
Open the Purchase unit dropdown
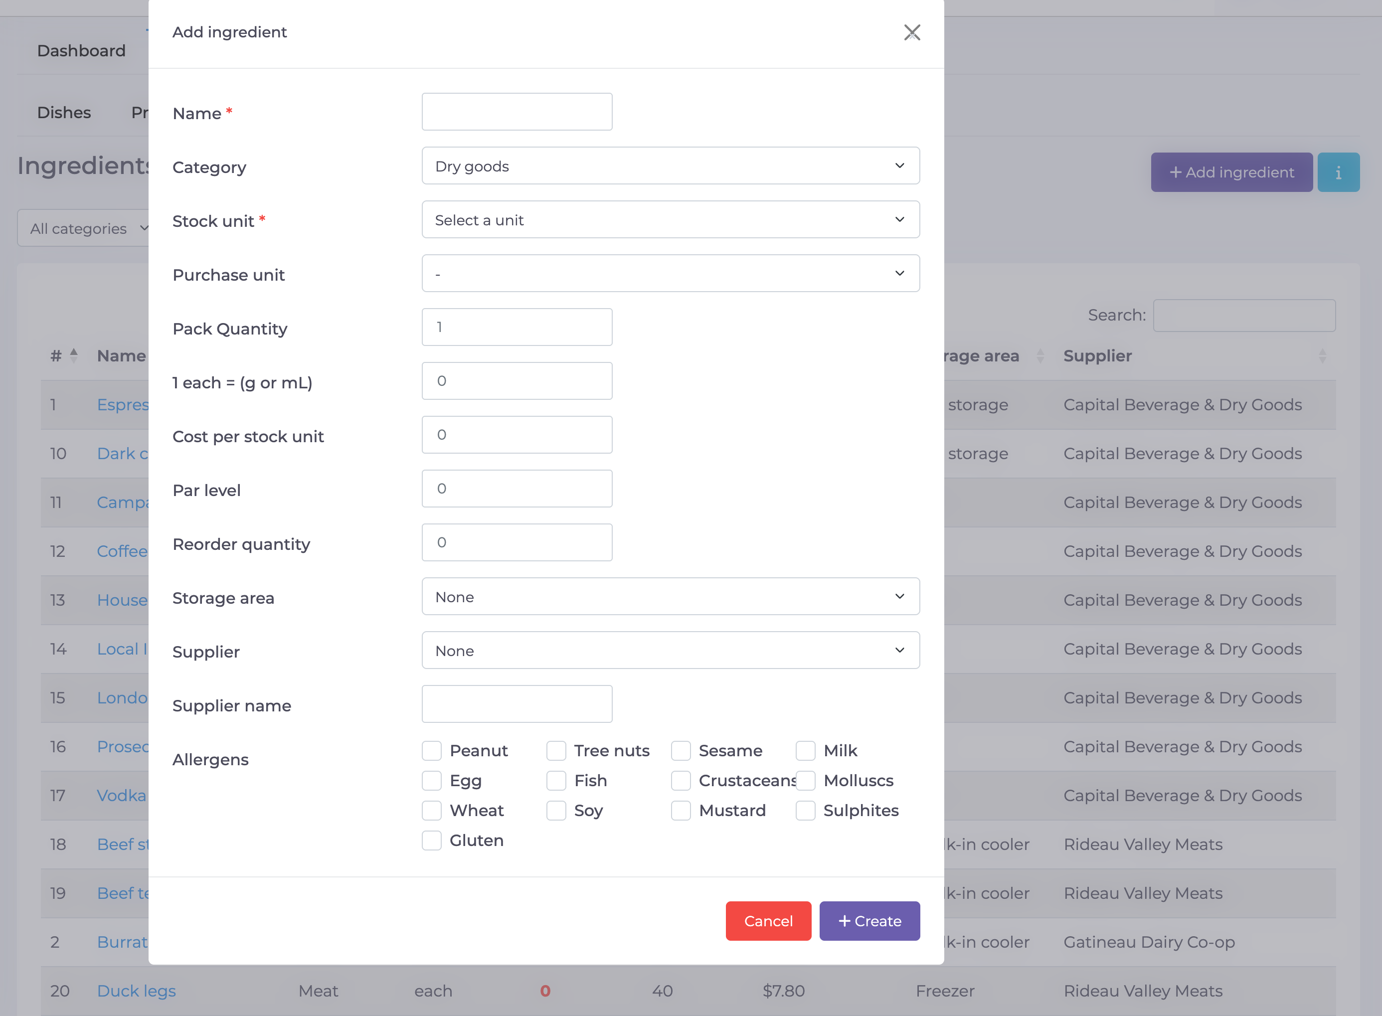coord(671,273)
